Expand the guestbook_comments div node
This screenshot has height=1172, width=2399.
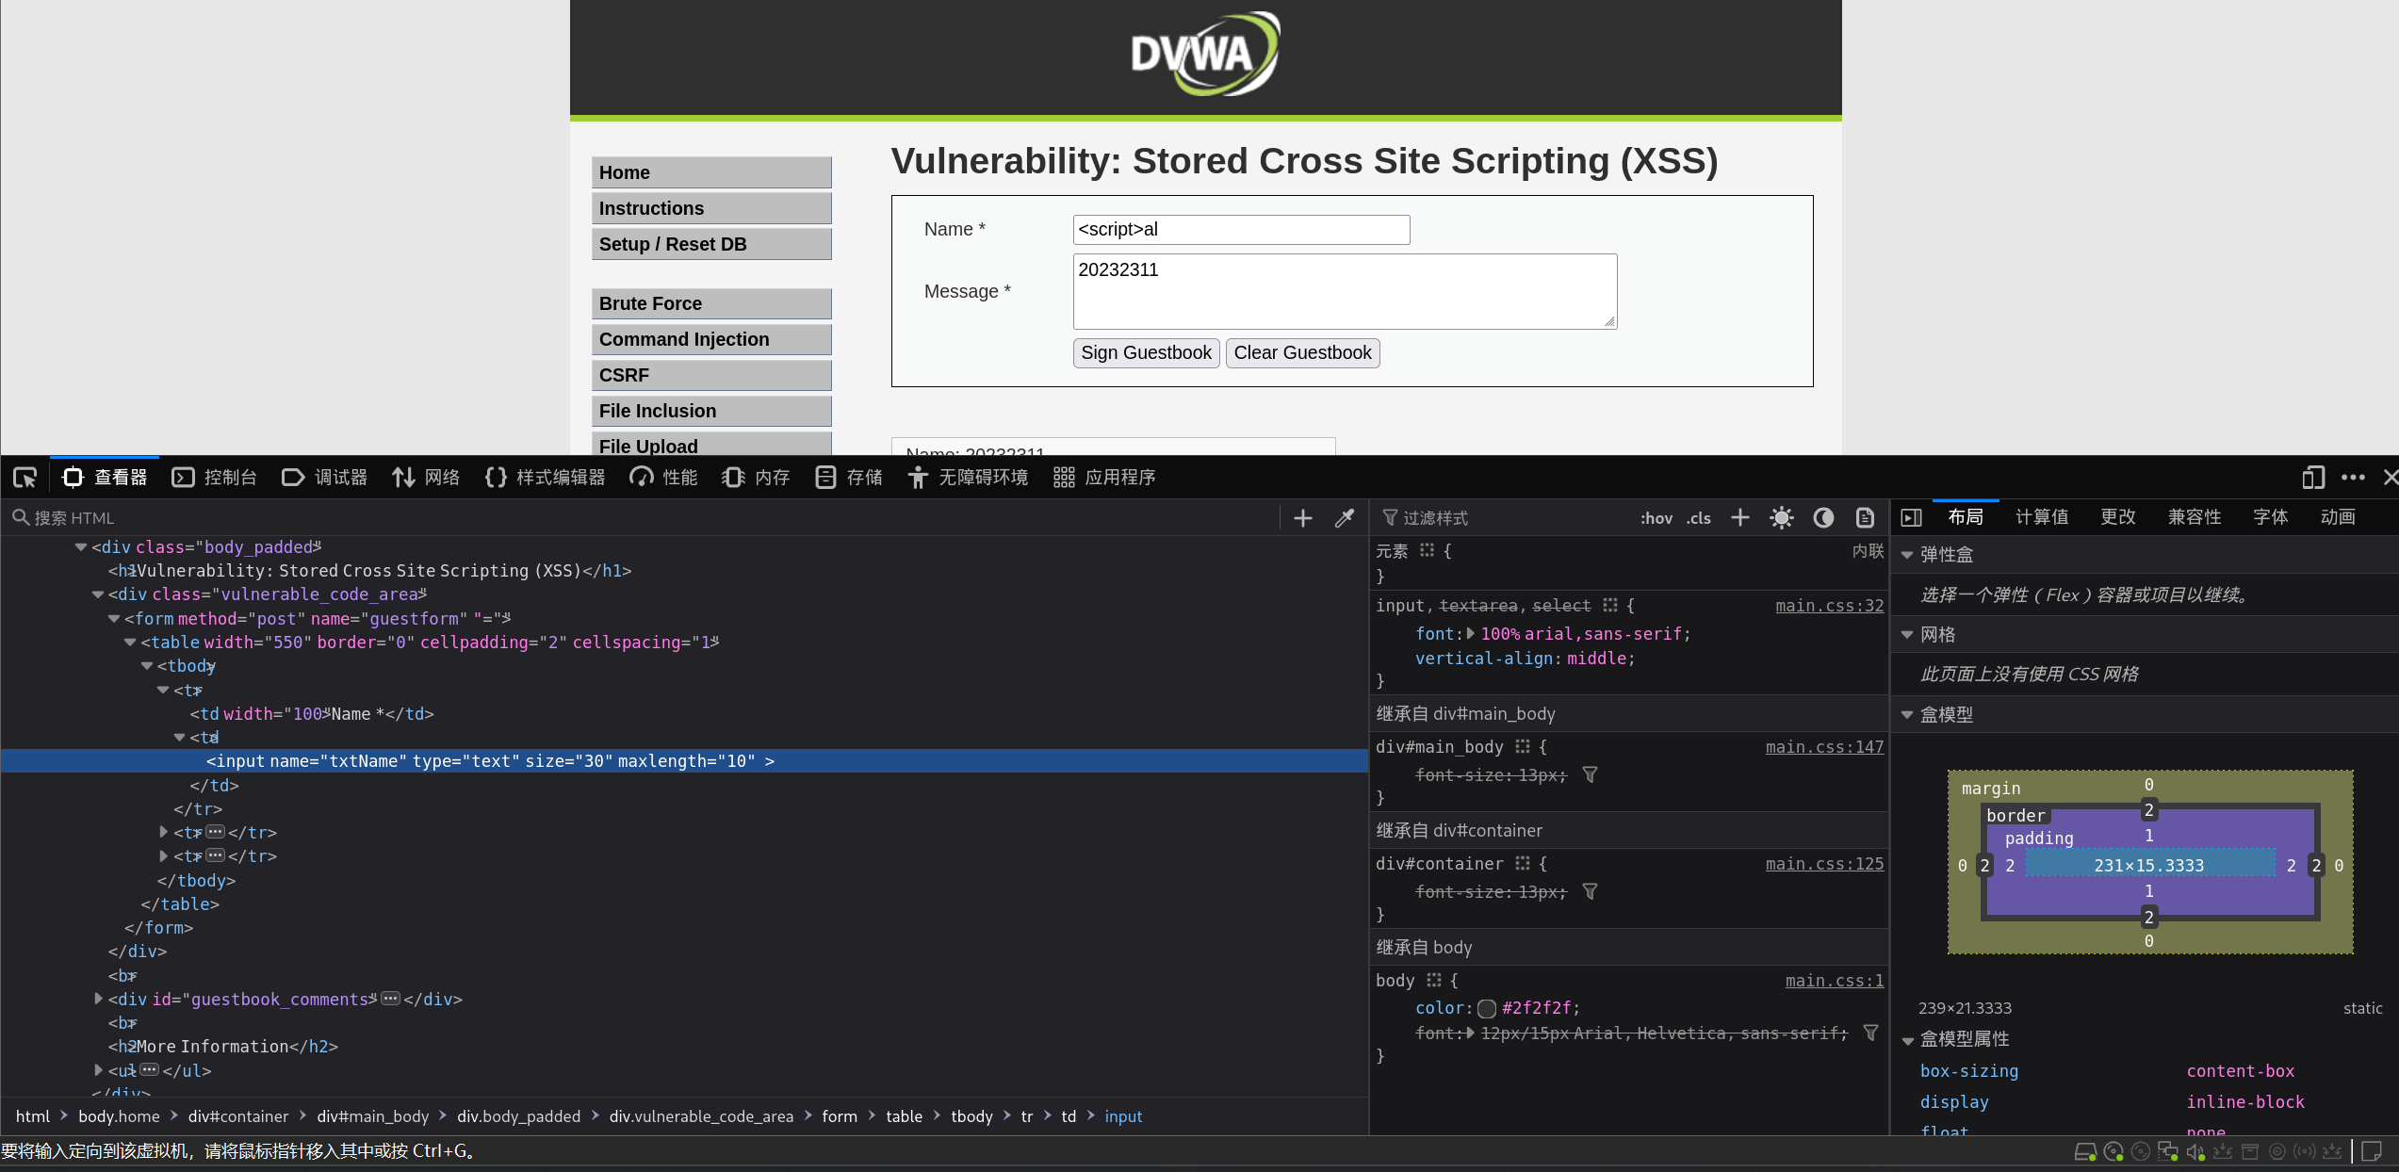[99, 999]
